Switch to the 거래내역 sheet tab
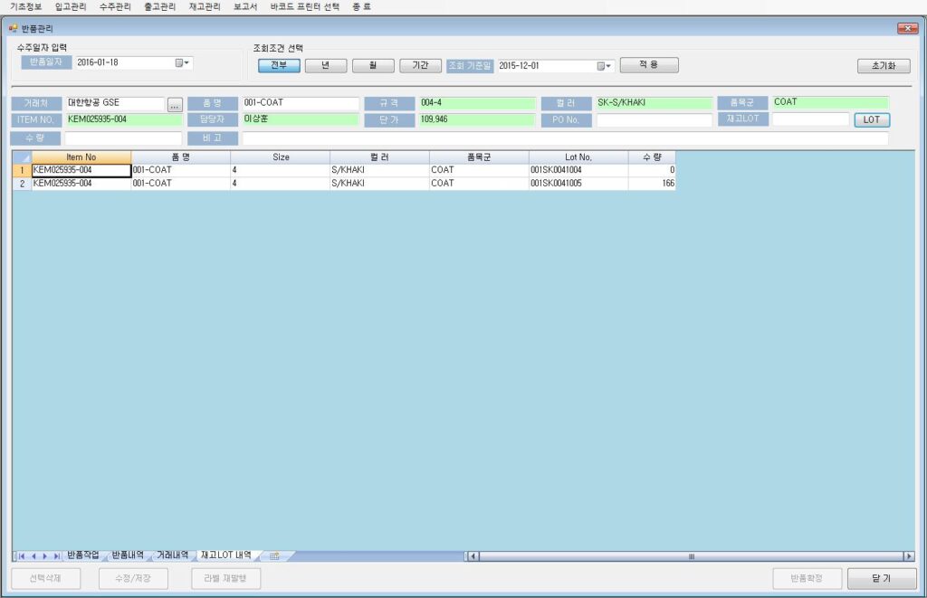 coord(172,555)
